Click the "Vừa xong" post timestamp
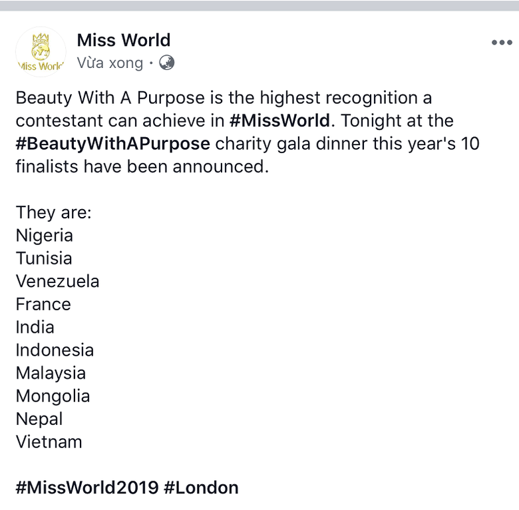This screenshot has width=519, height=510. pos(110,63)
